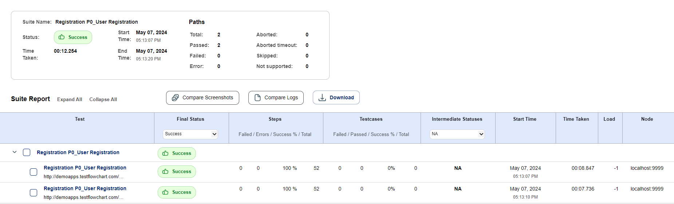Click the Time Taken column header

(576, 119)
